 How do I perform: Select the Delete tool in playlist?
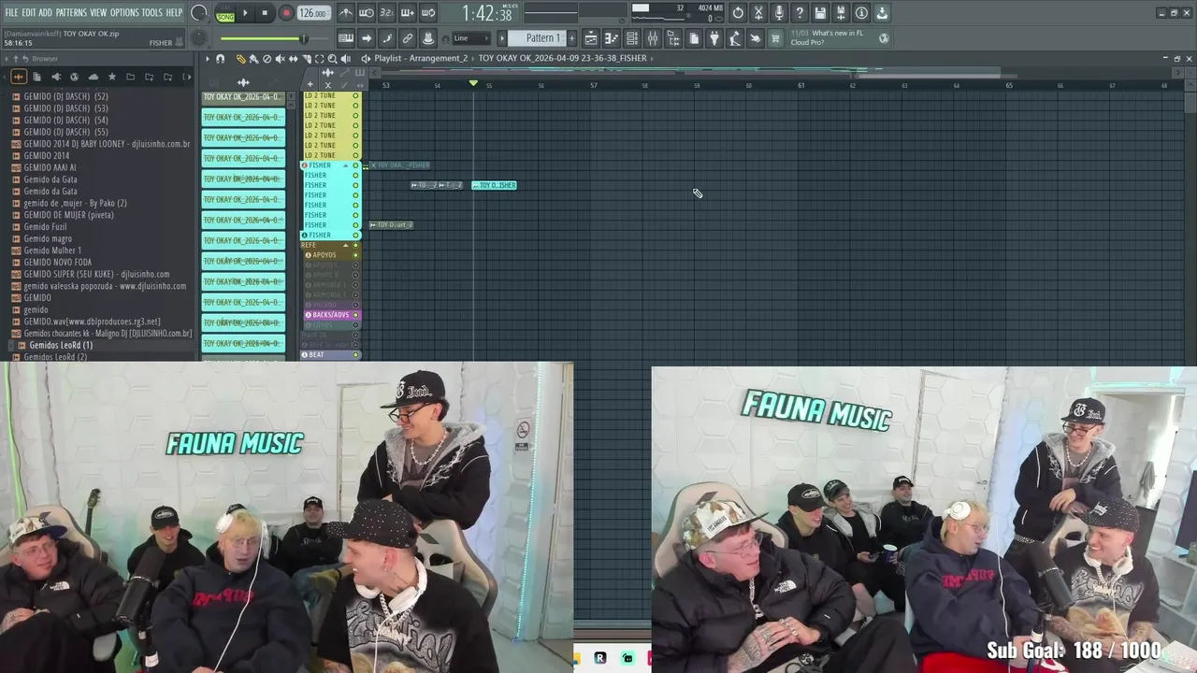click(267, 58)
